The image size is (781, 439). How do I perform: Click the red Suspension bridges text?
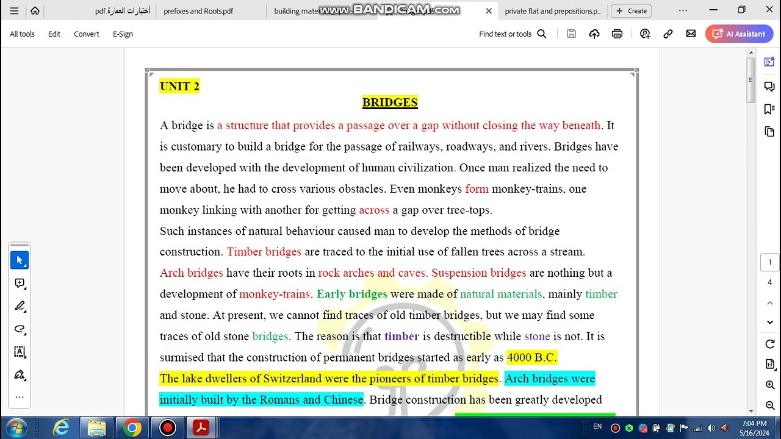click(x=478, y=273)
